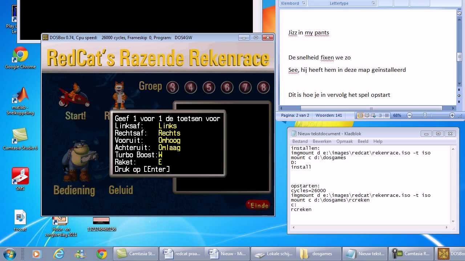The image size is (465, 261).
Task: Switch Word to Outline view
Action: 380,115
